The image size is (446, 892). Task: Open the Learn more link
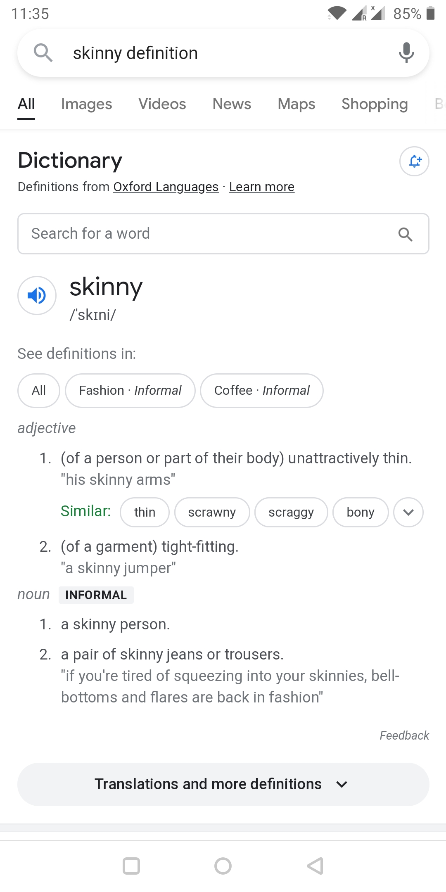point(262,187)
